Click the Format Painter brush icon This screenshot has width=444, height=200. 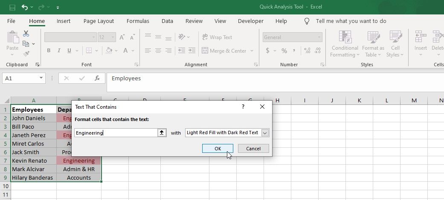point(26,54)
